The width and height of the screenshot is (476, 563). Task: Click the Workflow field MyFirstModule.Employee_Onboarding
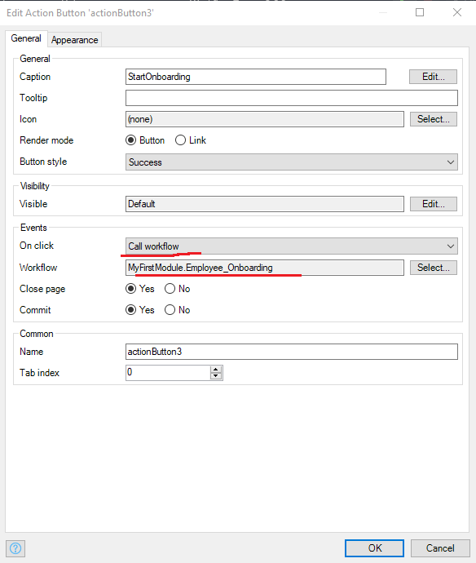click(265, 268)
